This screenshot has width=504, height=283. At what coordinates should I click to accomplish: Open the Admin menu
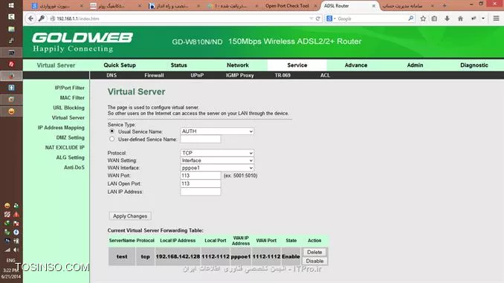415,65
